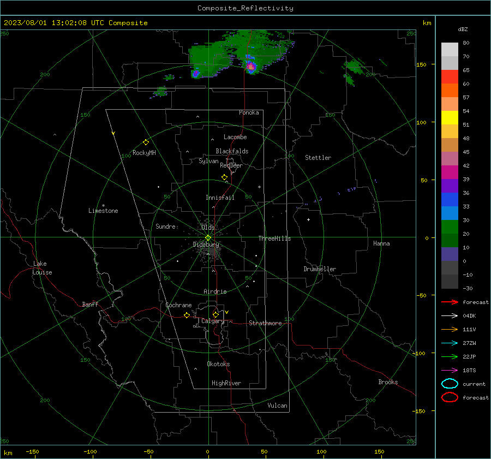
Task: Click the green 22JP arrow icon
Action: [450, 356]
